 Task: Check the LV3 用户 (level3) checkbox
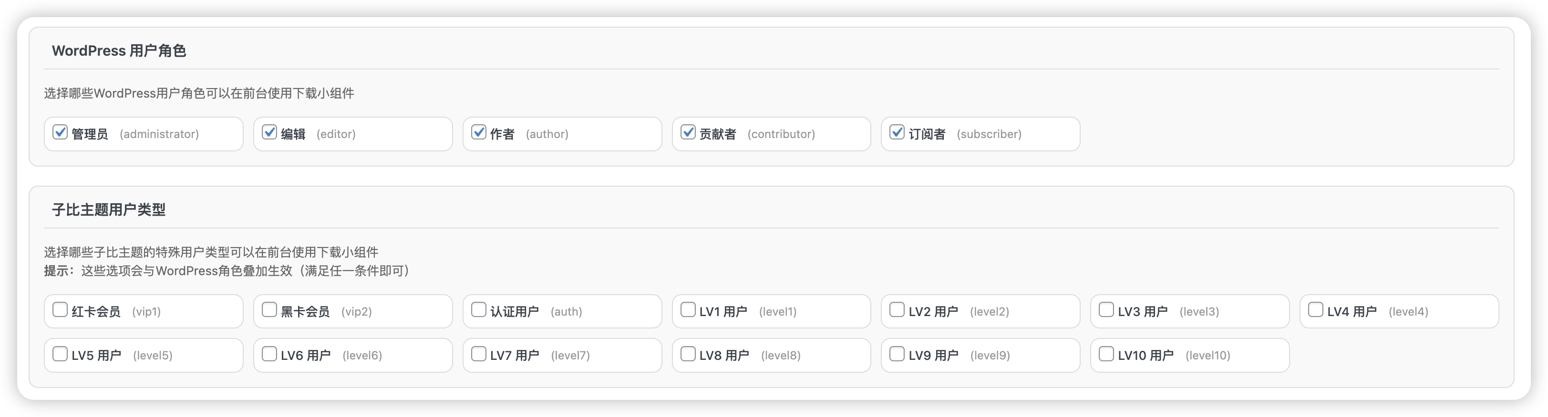[x=1106, y=309]
